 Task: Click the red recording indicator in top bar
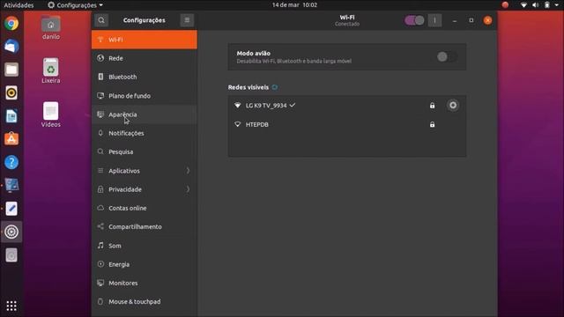pos(505,5)
